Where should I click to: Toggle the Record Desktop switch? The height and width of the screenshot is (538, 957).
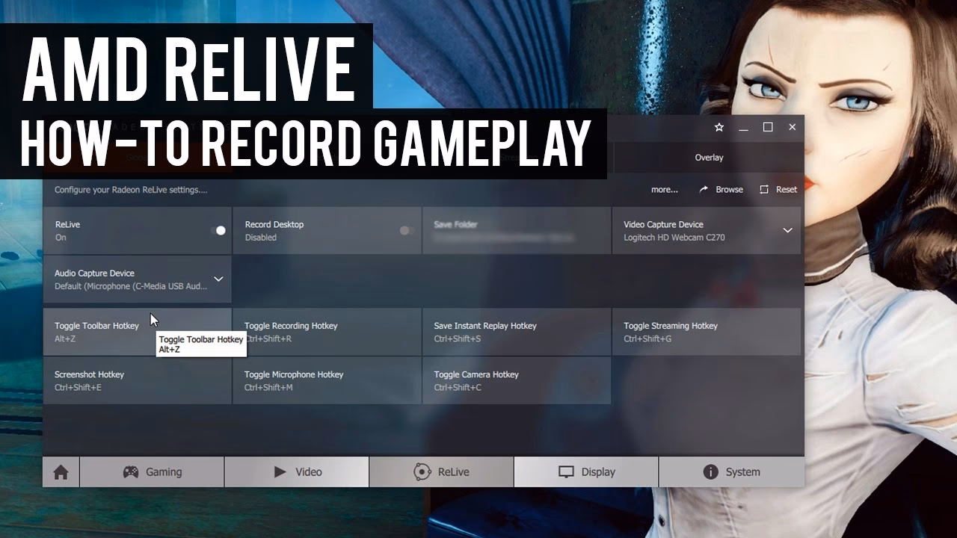click(x=407, y=231)
